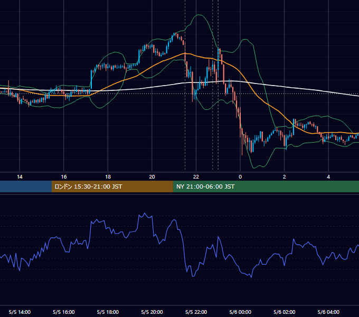
Task: Select the 2 hour label on price chart axis
Action: (285, 177)
